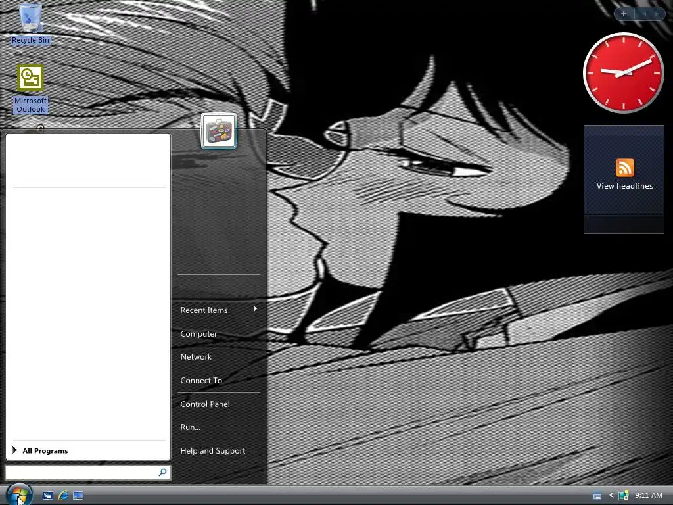The height and width of the screenshot is (505, 673).
Task: Click the orange RSS feed icon
Action: click(x=624, y=168)
